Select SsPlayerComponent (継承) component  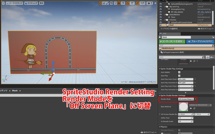[173, 52]
